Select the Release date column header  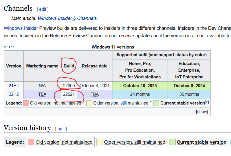(x=95, y=66)
